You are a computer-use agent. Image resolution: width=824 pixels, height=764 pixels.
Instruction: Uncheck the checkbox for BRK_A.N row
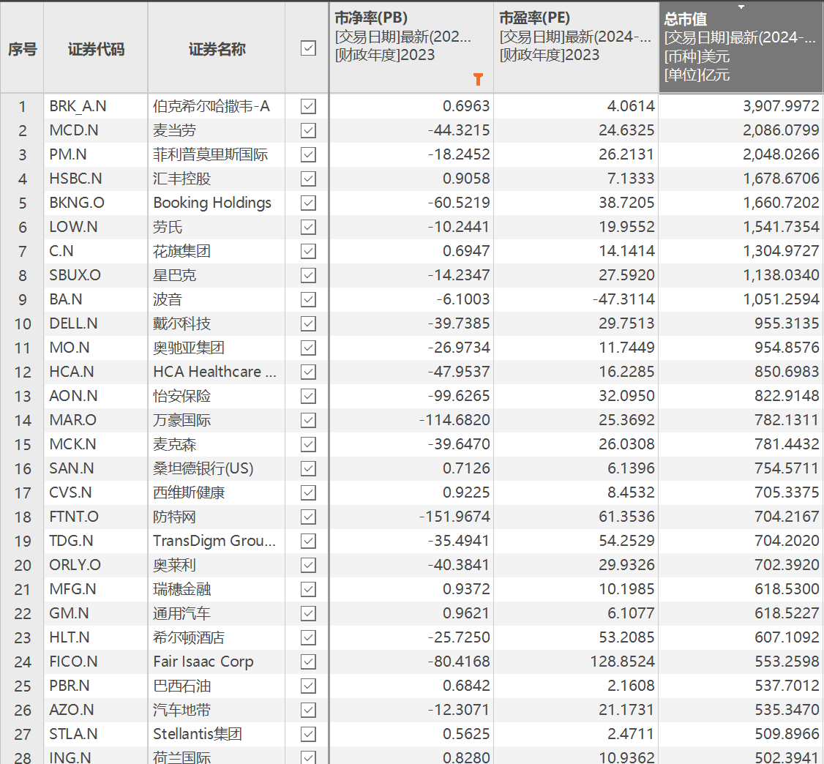click(x=309, y=107)
